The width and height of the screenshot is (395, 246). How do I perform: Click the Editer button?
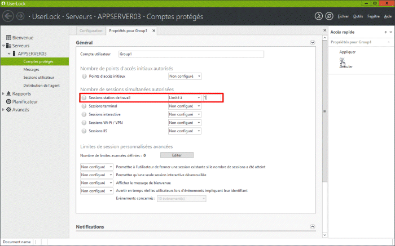point(177,155)
